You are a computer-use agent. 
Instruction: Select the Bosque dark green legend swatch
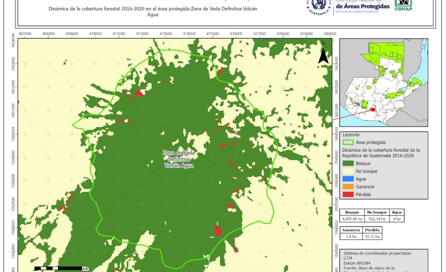pyautogui.click(x=351, y=163)
